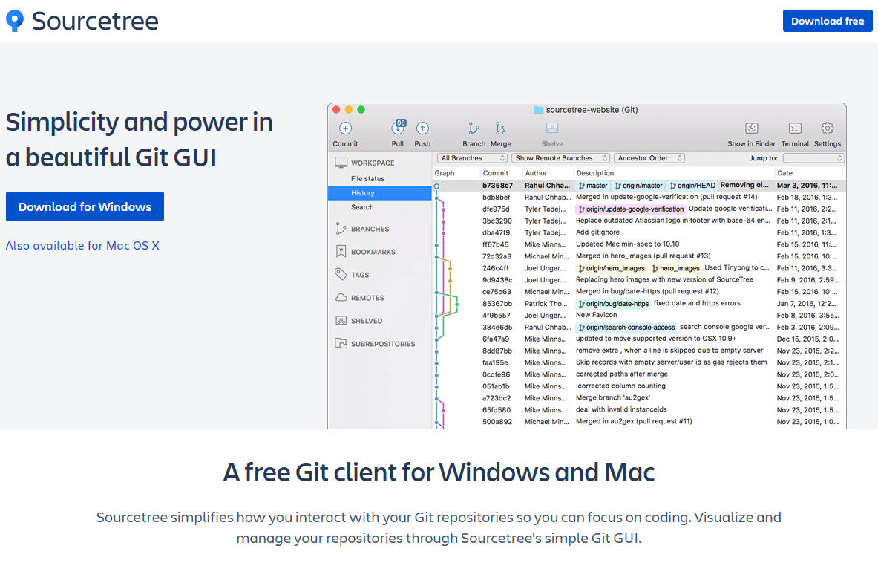The width and height of the screenshot is (878, 566).
Task: Click the Graph column header
Action: point(445,172)
